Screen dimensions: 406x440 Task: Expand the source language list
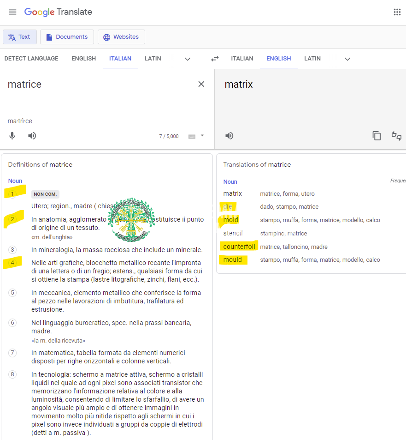click(x=188, y=59)
